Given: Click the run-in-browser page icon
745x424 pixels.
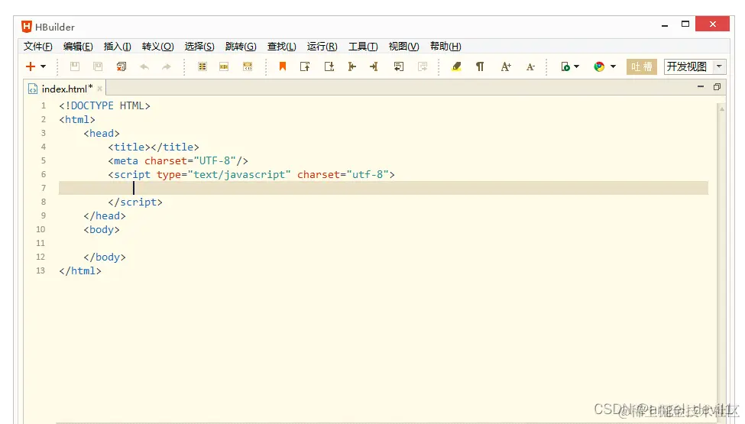Looking at the screenshot, I should tap(565, 66).
